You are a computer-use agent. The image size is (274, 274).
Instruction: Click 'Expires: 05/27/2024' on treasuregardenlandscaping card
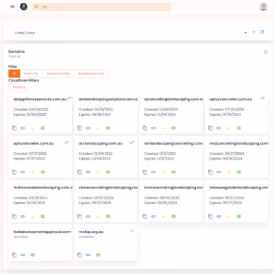pos(225,203)
